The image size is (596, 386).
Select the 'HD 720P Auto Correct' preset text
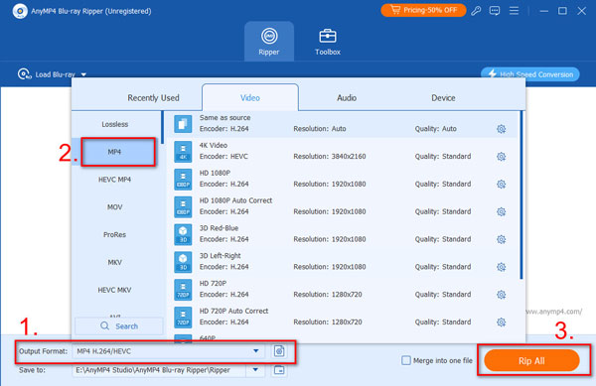(233, 311)
